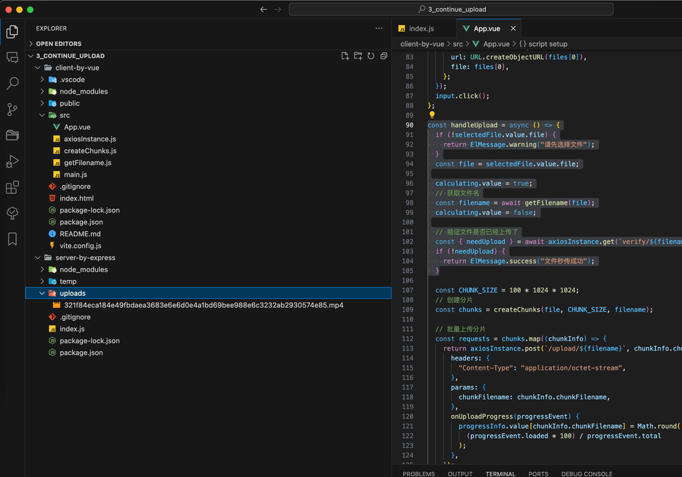Viewport: 682px width, 477px height.
Task: Open vite.config.js file
Action: click(x=208, y=246)
